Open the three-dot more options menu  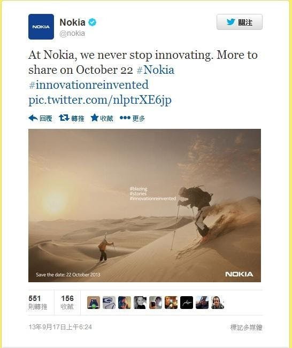(x=132, y=118)
